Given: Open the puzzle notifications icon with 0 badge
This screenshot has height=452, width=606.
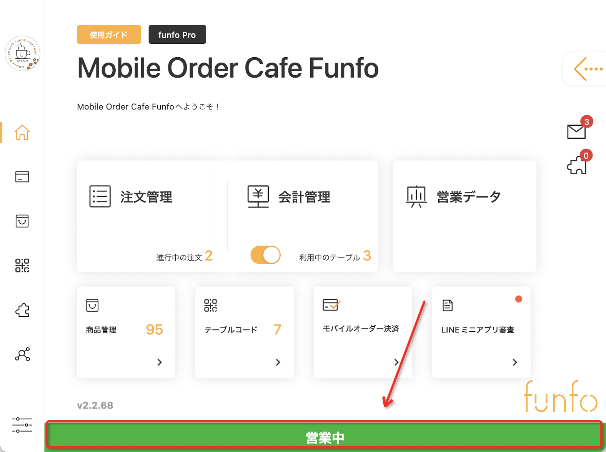Looking at the screenshot, I should 576,165.
